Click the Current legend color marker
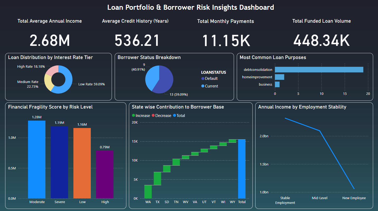The width and height of the screenshot is (378, 211). point(203,86)
